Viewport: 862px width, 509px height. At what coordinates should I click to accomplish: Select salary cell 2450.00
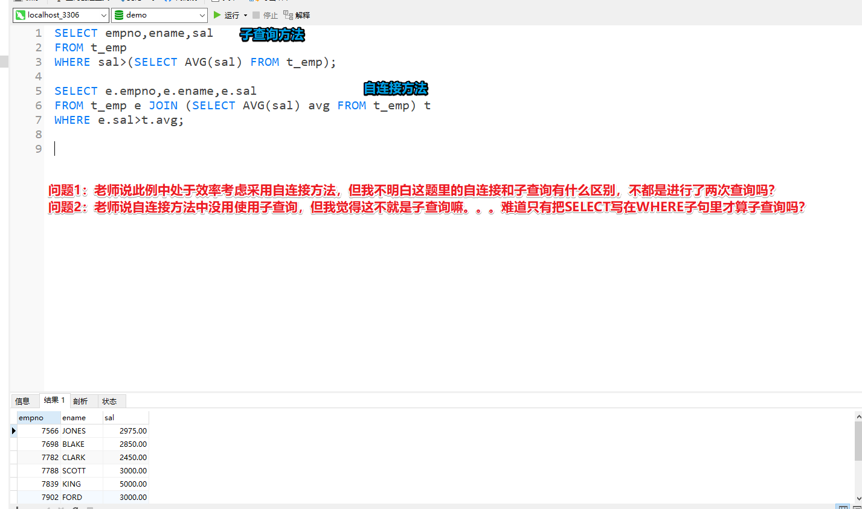(126, 457)
